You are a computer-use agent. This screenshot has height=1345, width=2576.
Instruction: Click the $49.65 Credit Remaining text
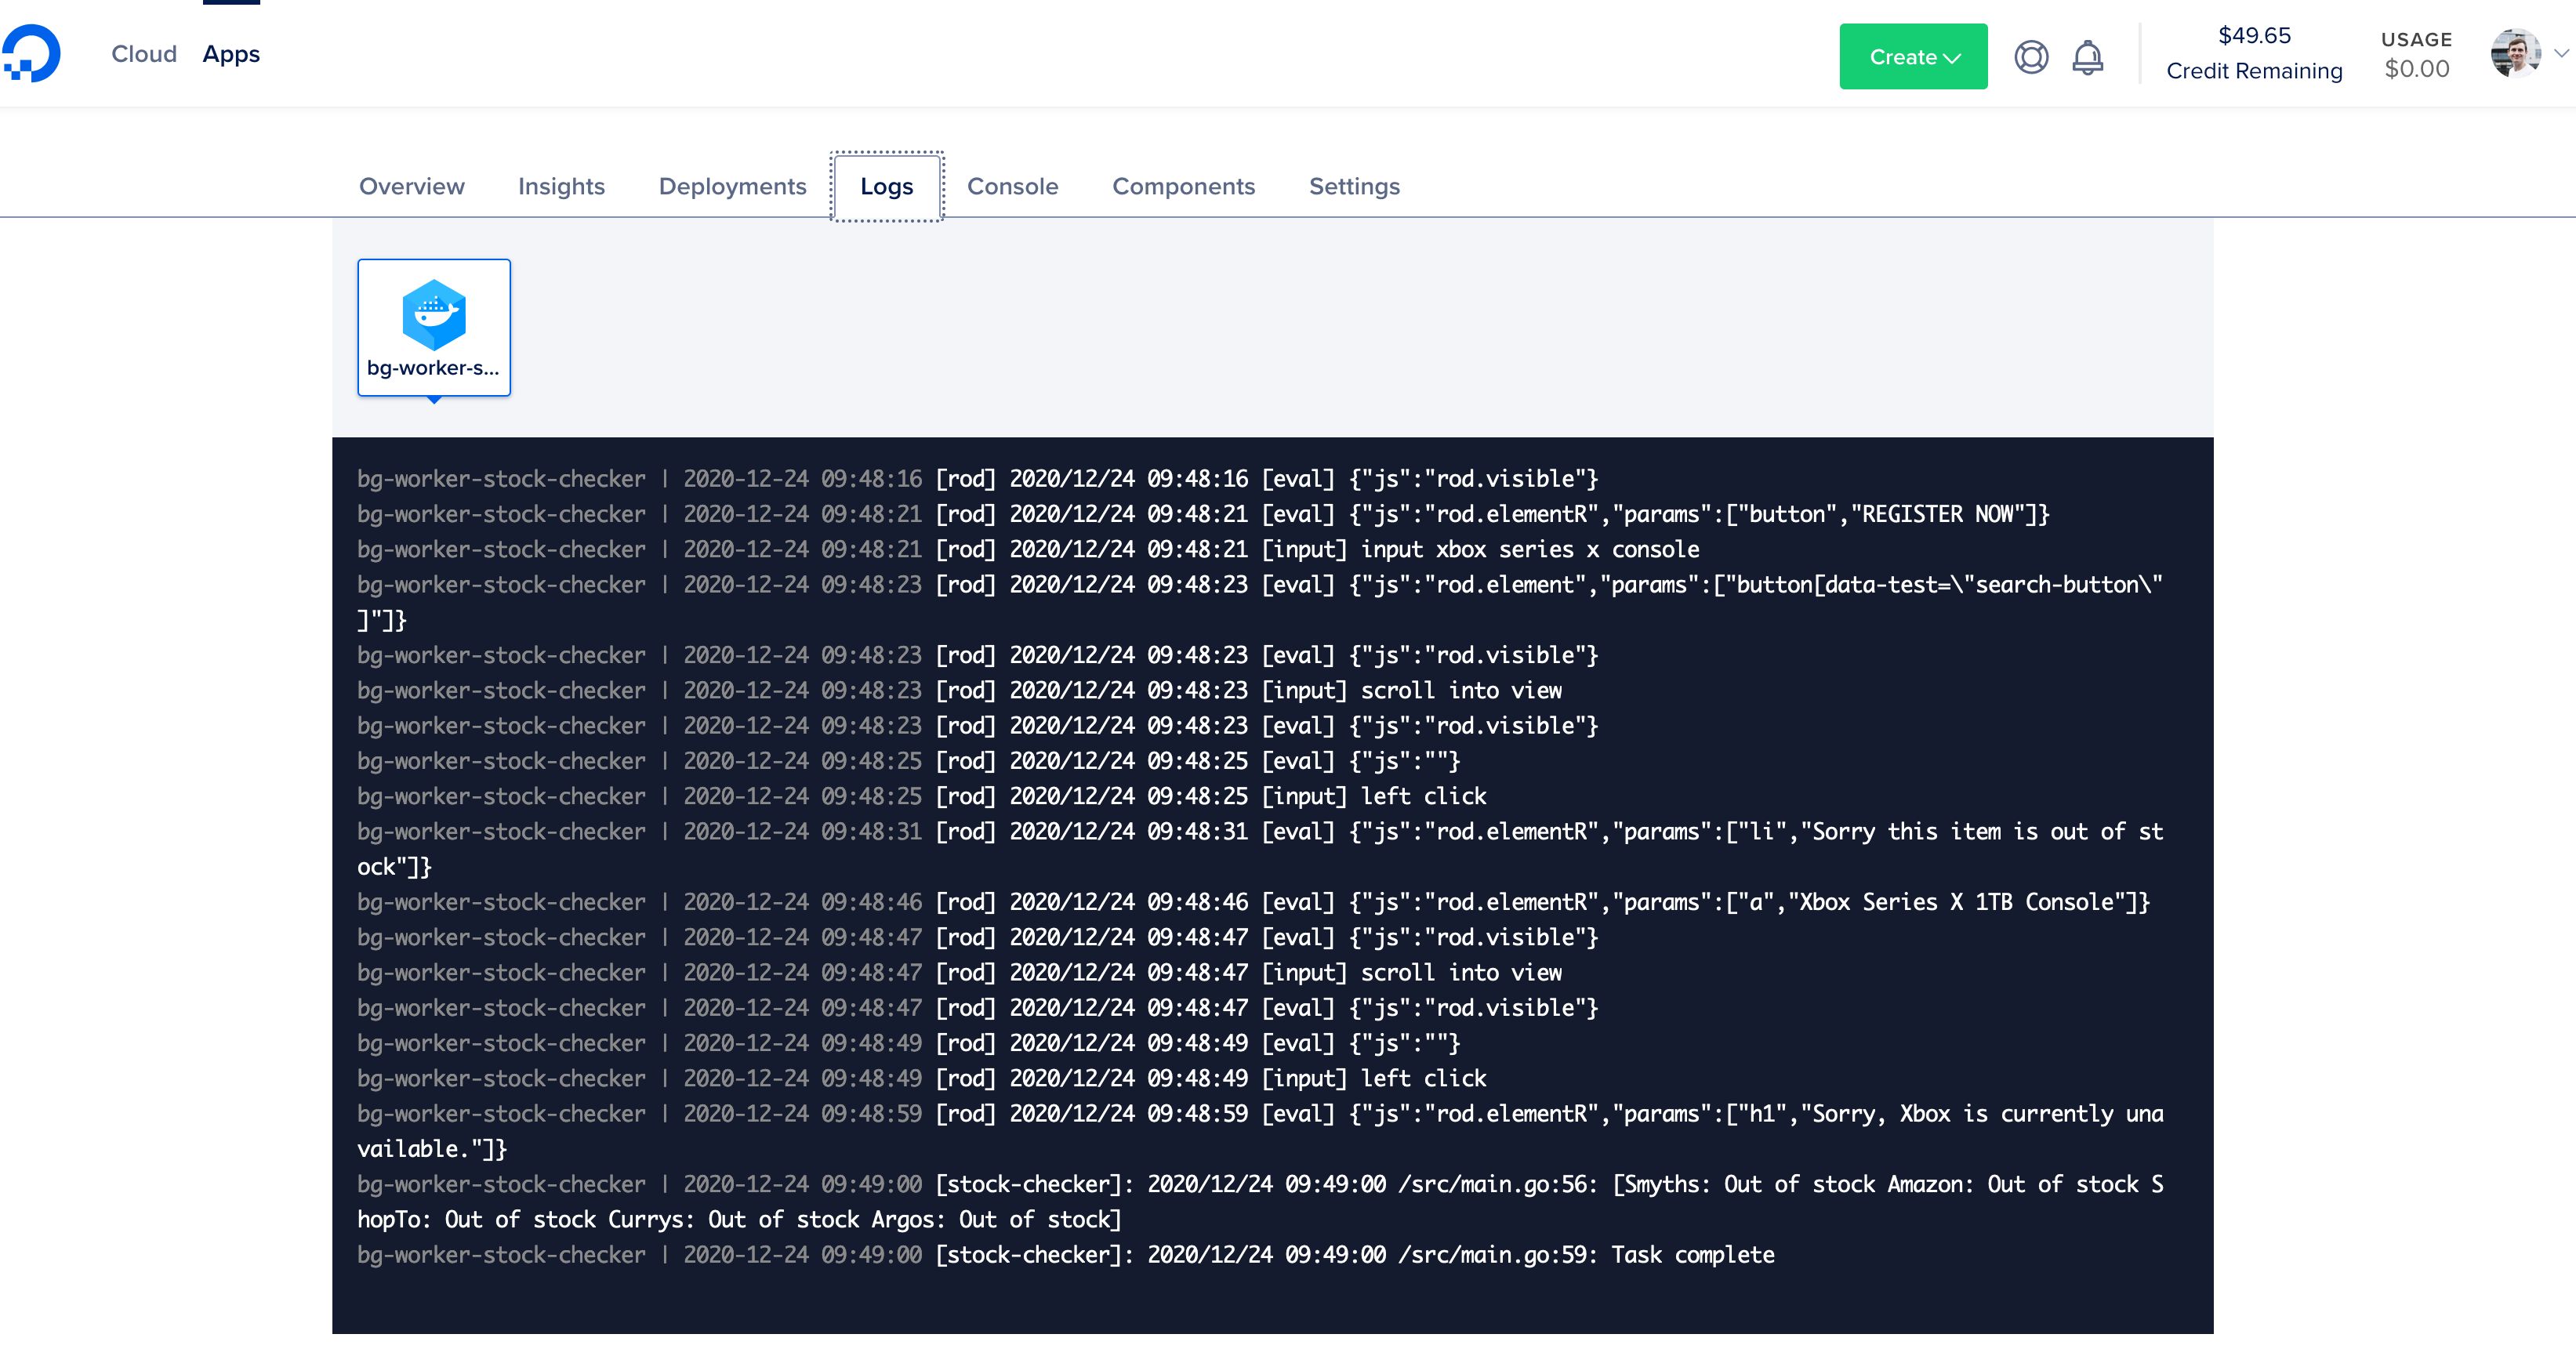[2254, 53]
